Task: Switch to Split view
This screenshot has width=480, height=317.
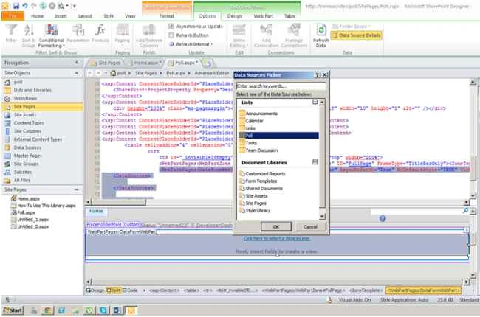Action: point(114,290)
